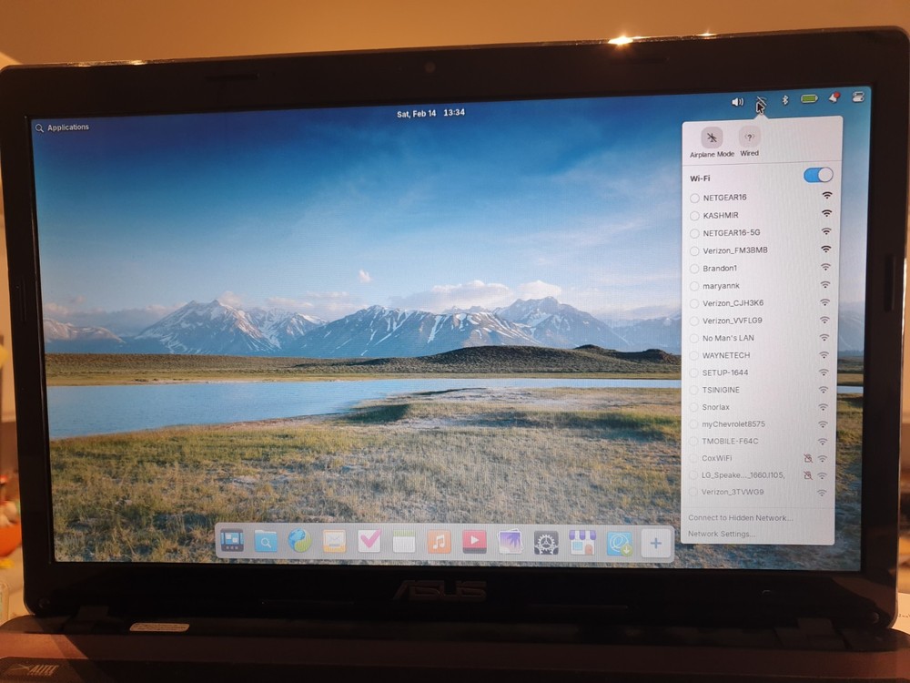Open System Settings from the dock
Screen dimensions: 910x683
tap(545, 543)
